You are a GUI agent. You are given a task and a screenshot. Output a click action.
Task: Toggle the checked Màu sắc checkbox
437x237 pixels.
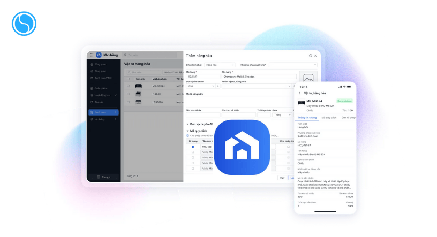coord(193,147)
